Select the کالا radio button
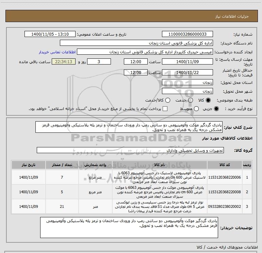Image resolution: width=262 pixels, height=253 pixels. [x=208, y=100]
